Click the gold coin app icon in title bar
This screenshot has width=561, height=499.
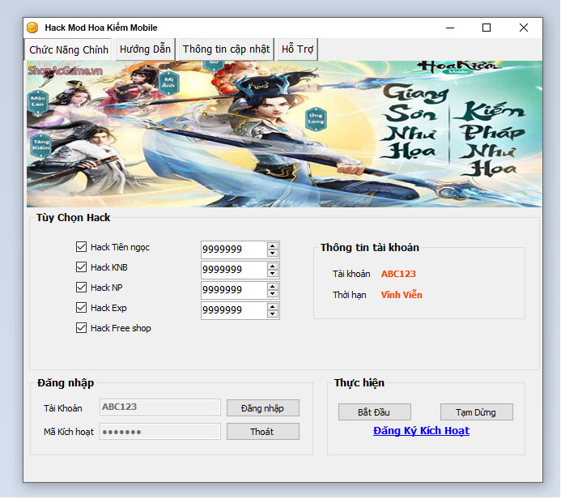point(32,28)
